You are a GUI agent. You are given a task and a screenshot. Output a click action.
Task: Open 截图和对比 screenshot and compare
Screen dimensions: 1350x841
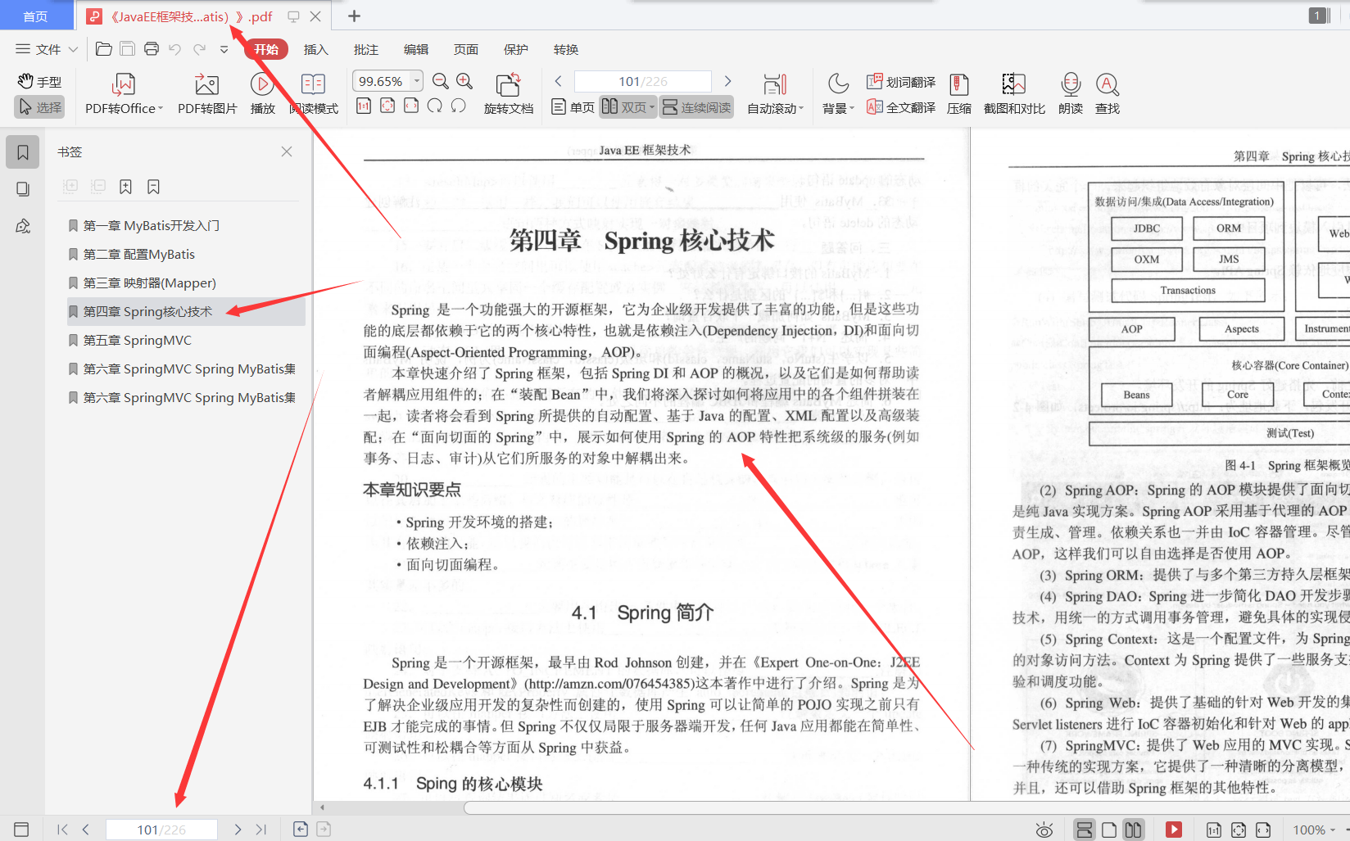point(1014,94)
